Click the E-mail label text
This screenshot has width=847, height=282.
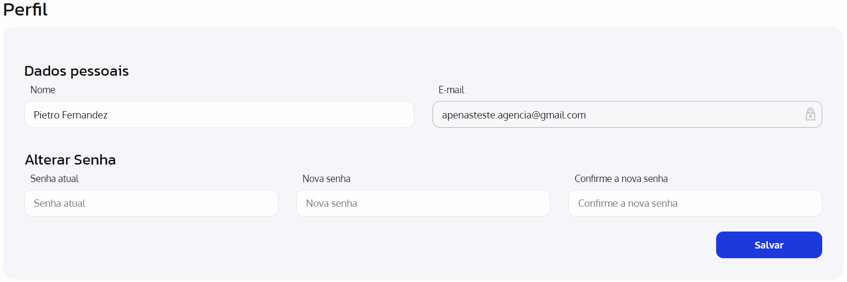pyautogui.click(x=451, y=90)
